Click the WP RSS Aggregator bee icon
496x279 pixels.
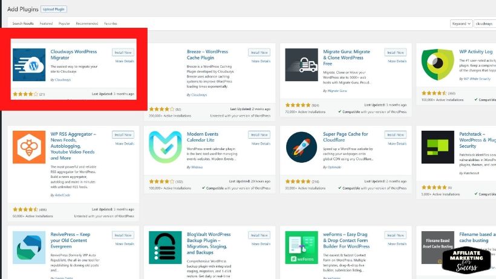[29, 147]
